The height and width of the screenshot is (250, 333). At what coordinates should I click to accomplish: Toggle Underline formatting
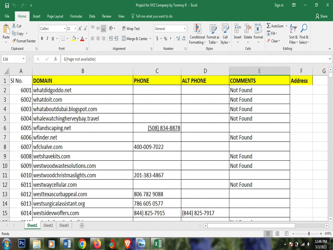coord(53,38)
